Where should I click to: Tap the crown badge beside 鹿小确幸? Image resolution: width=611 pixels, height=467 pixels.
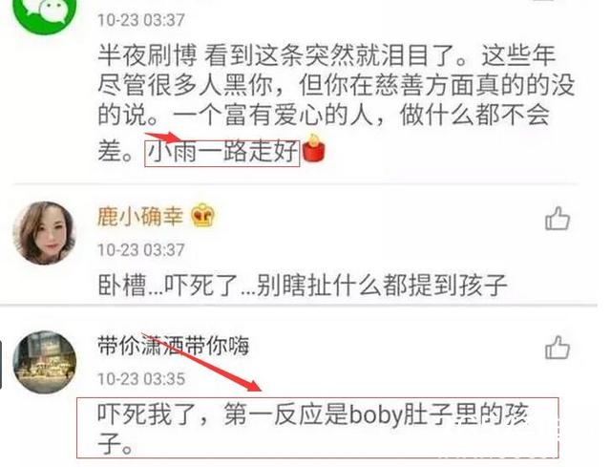(202, 215)
